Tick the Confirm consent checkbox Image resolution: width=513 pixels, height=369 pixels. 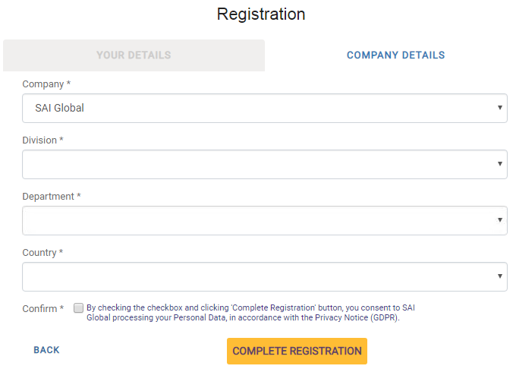pyautogui.click(x=78, y=308)
